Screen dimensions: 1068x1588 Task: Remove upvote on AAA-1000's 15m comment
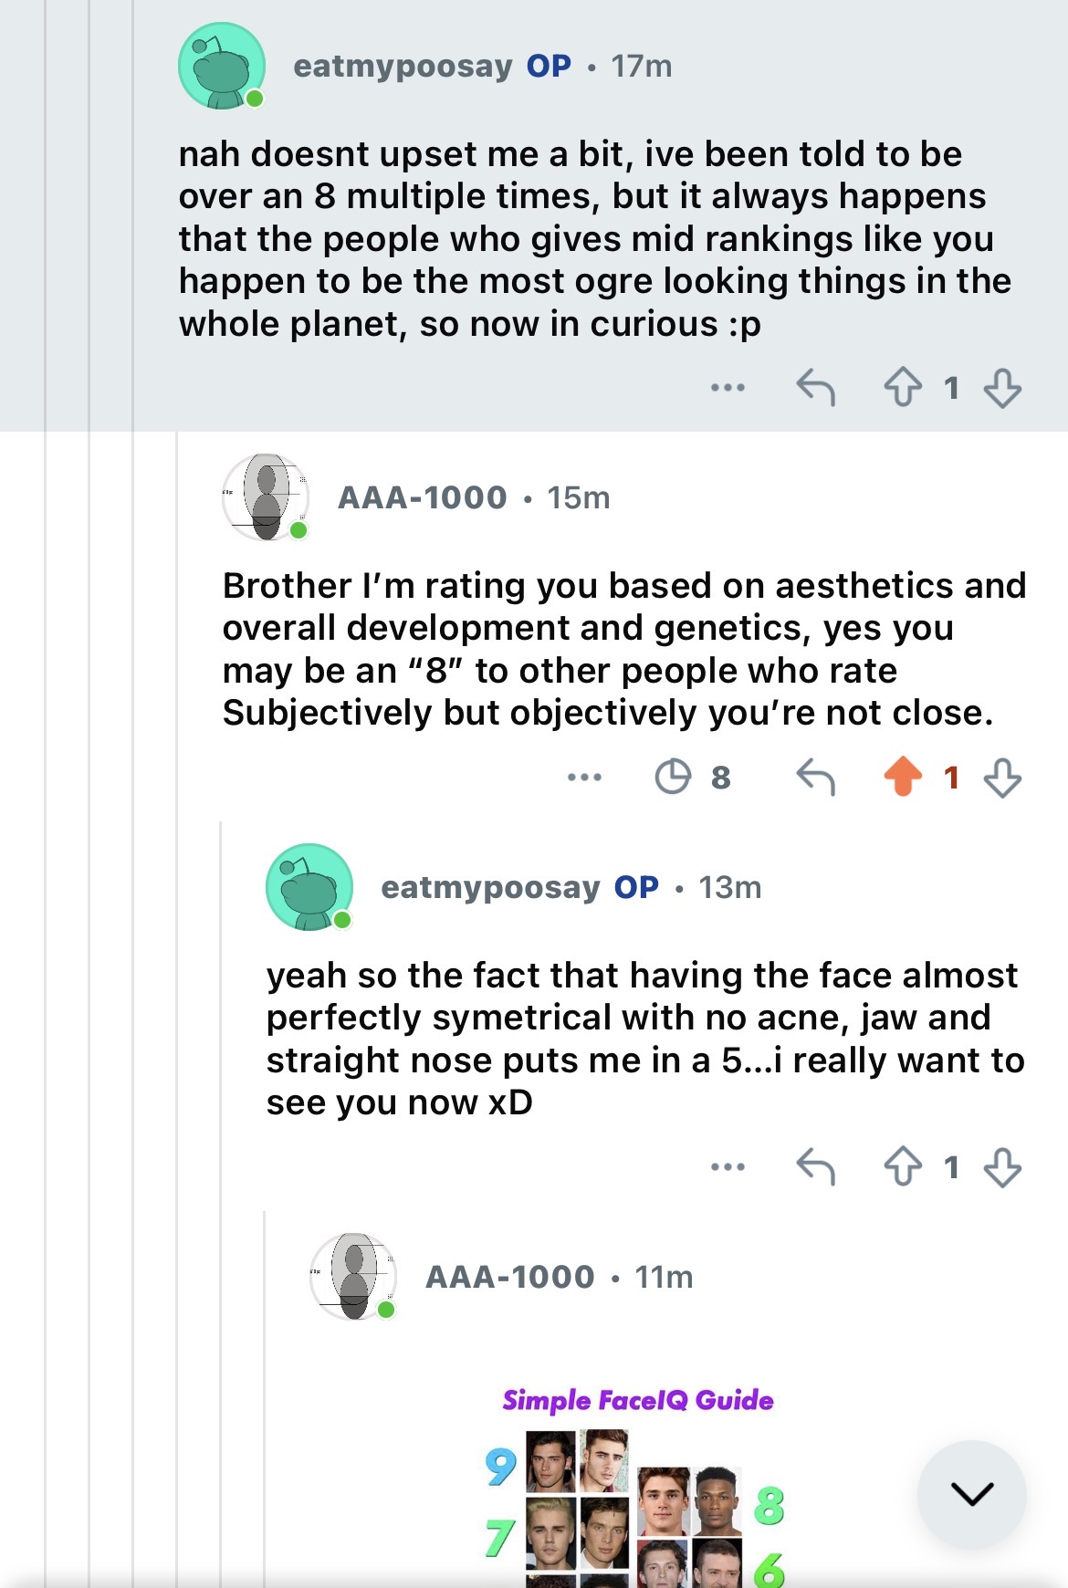coord(902,778)
